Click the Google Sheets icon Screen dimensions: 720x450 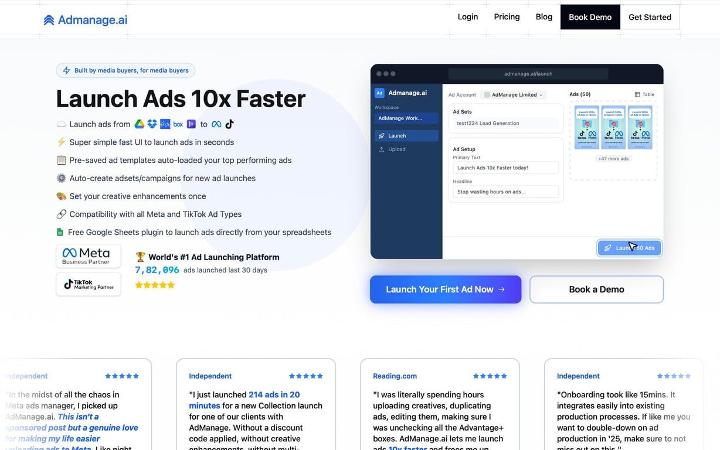[x=60, y=232]
